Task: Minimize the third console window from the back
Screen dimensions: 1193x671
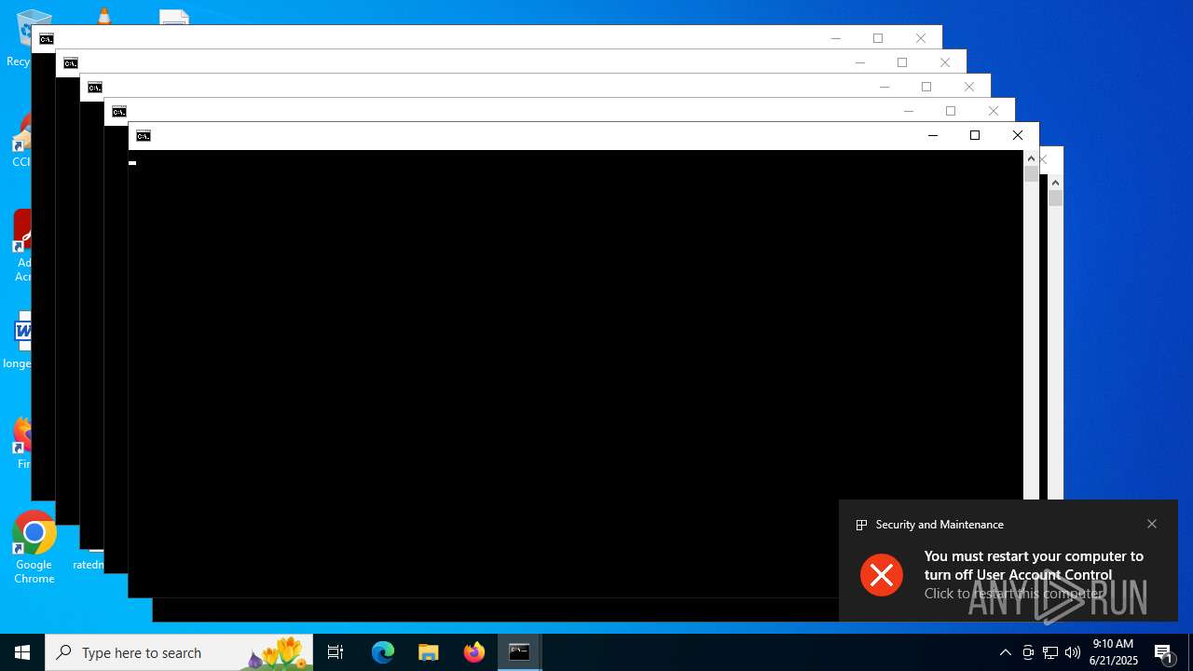Action: point(884,87)
